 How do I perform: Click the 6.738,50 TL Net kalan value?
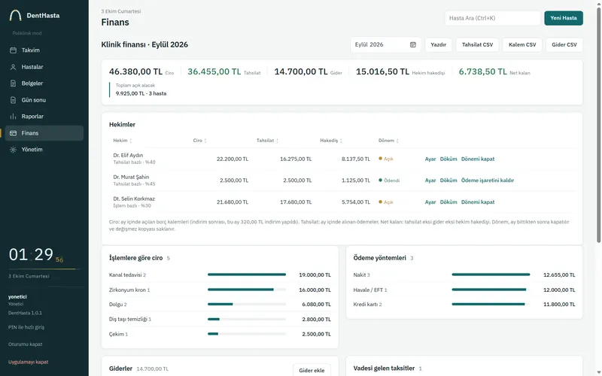[x=483, y=71]
